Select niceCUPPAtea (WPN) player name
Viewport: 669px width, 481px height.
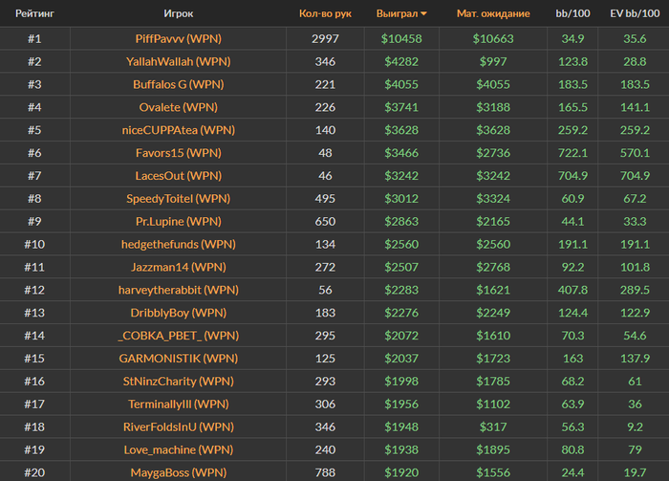(x=179, y=130)
